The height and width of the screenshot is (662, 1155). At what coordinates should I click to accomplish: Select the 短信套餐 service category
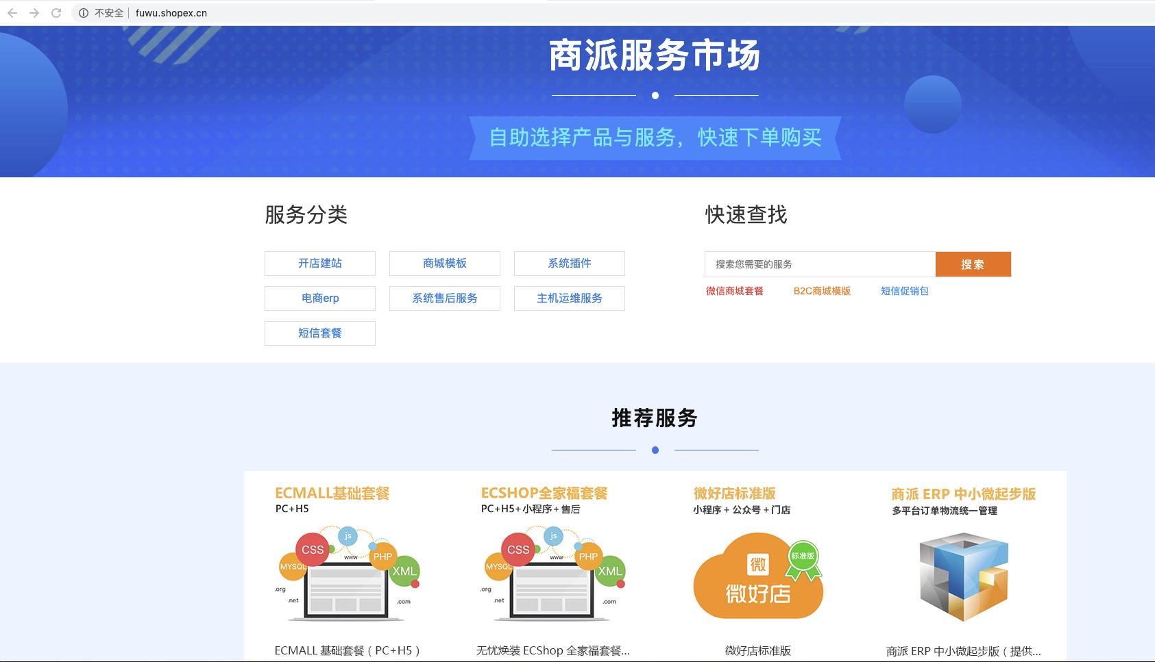(x=319, y=333)
